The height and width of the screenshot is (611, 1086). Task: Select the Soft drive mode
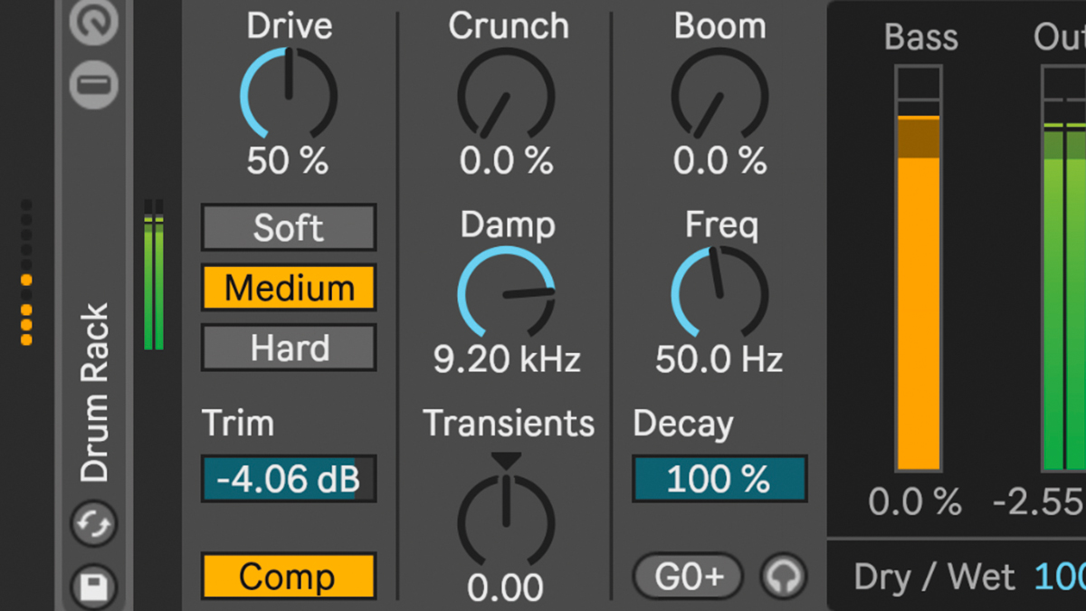coord(288,227)
